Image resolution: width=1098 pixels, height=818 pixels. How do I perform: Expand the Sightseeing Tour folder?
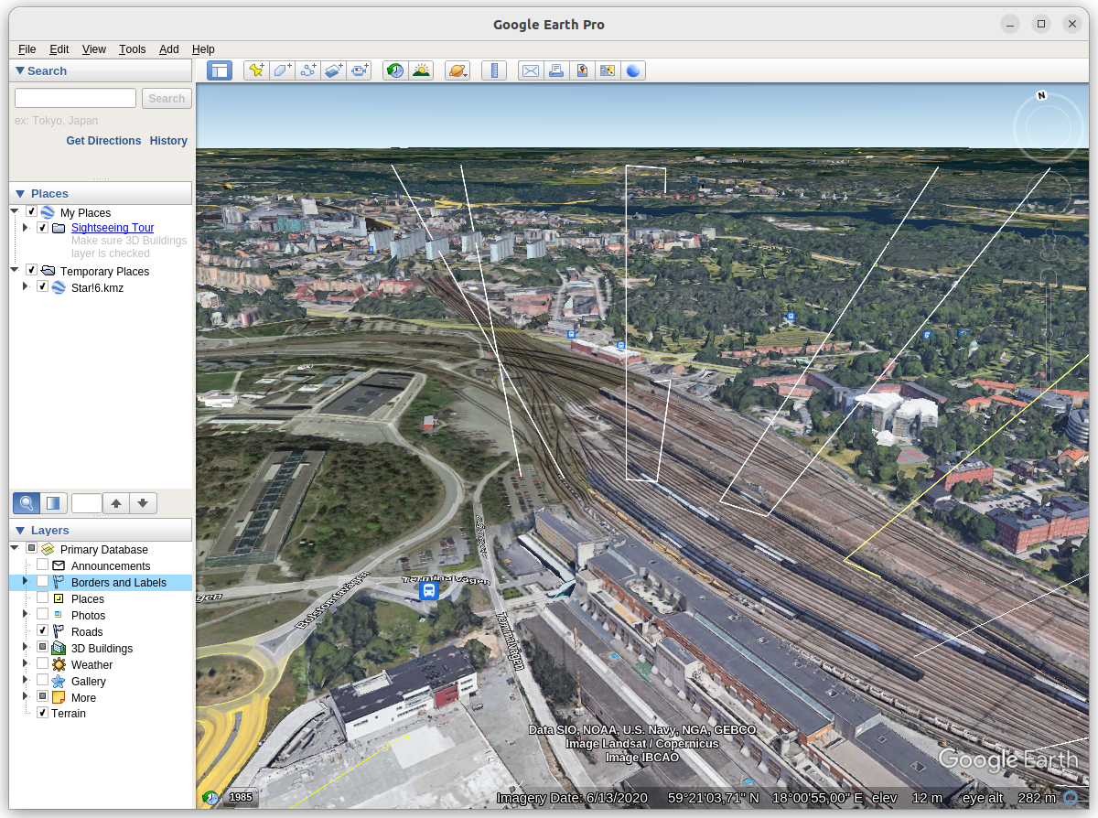(x=26, y=228)
